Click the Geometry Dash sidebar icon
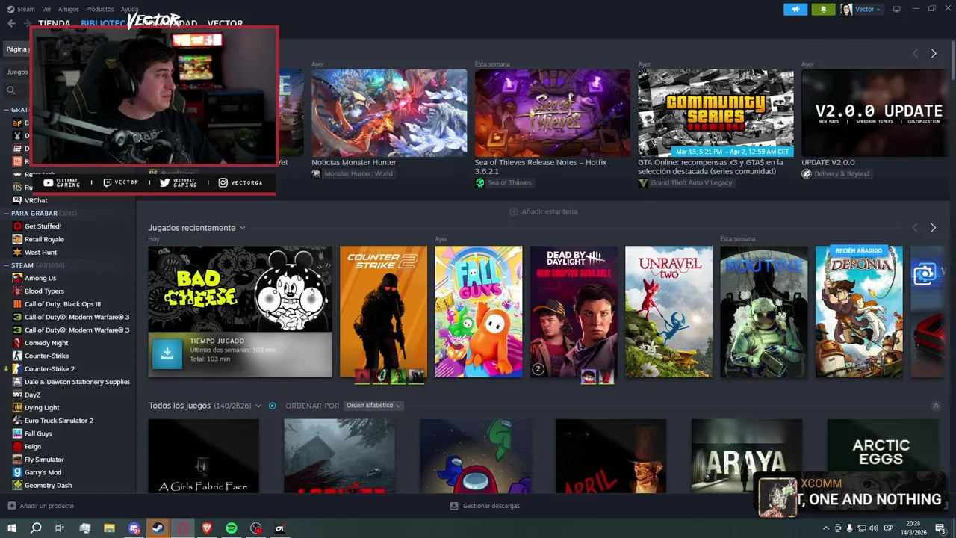The height and width of the screenshot is (538, 956). point(17,486)
